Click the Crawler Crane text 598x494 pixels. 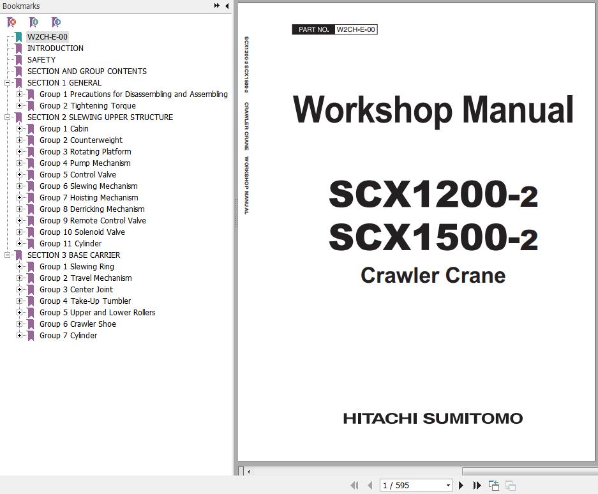click(433, 276)
